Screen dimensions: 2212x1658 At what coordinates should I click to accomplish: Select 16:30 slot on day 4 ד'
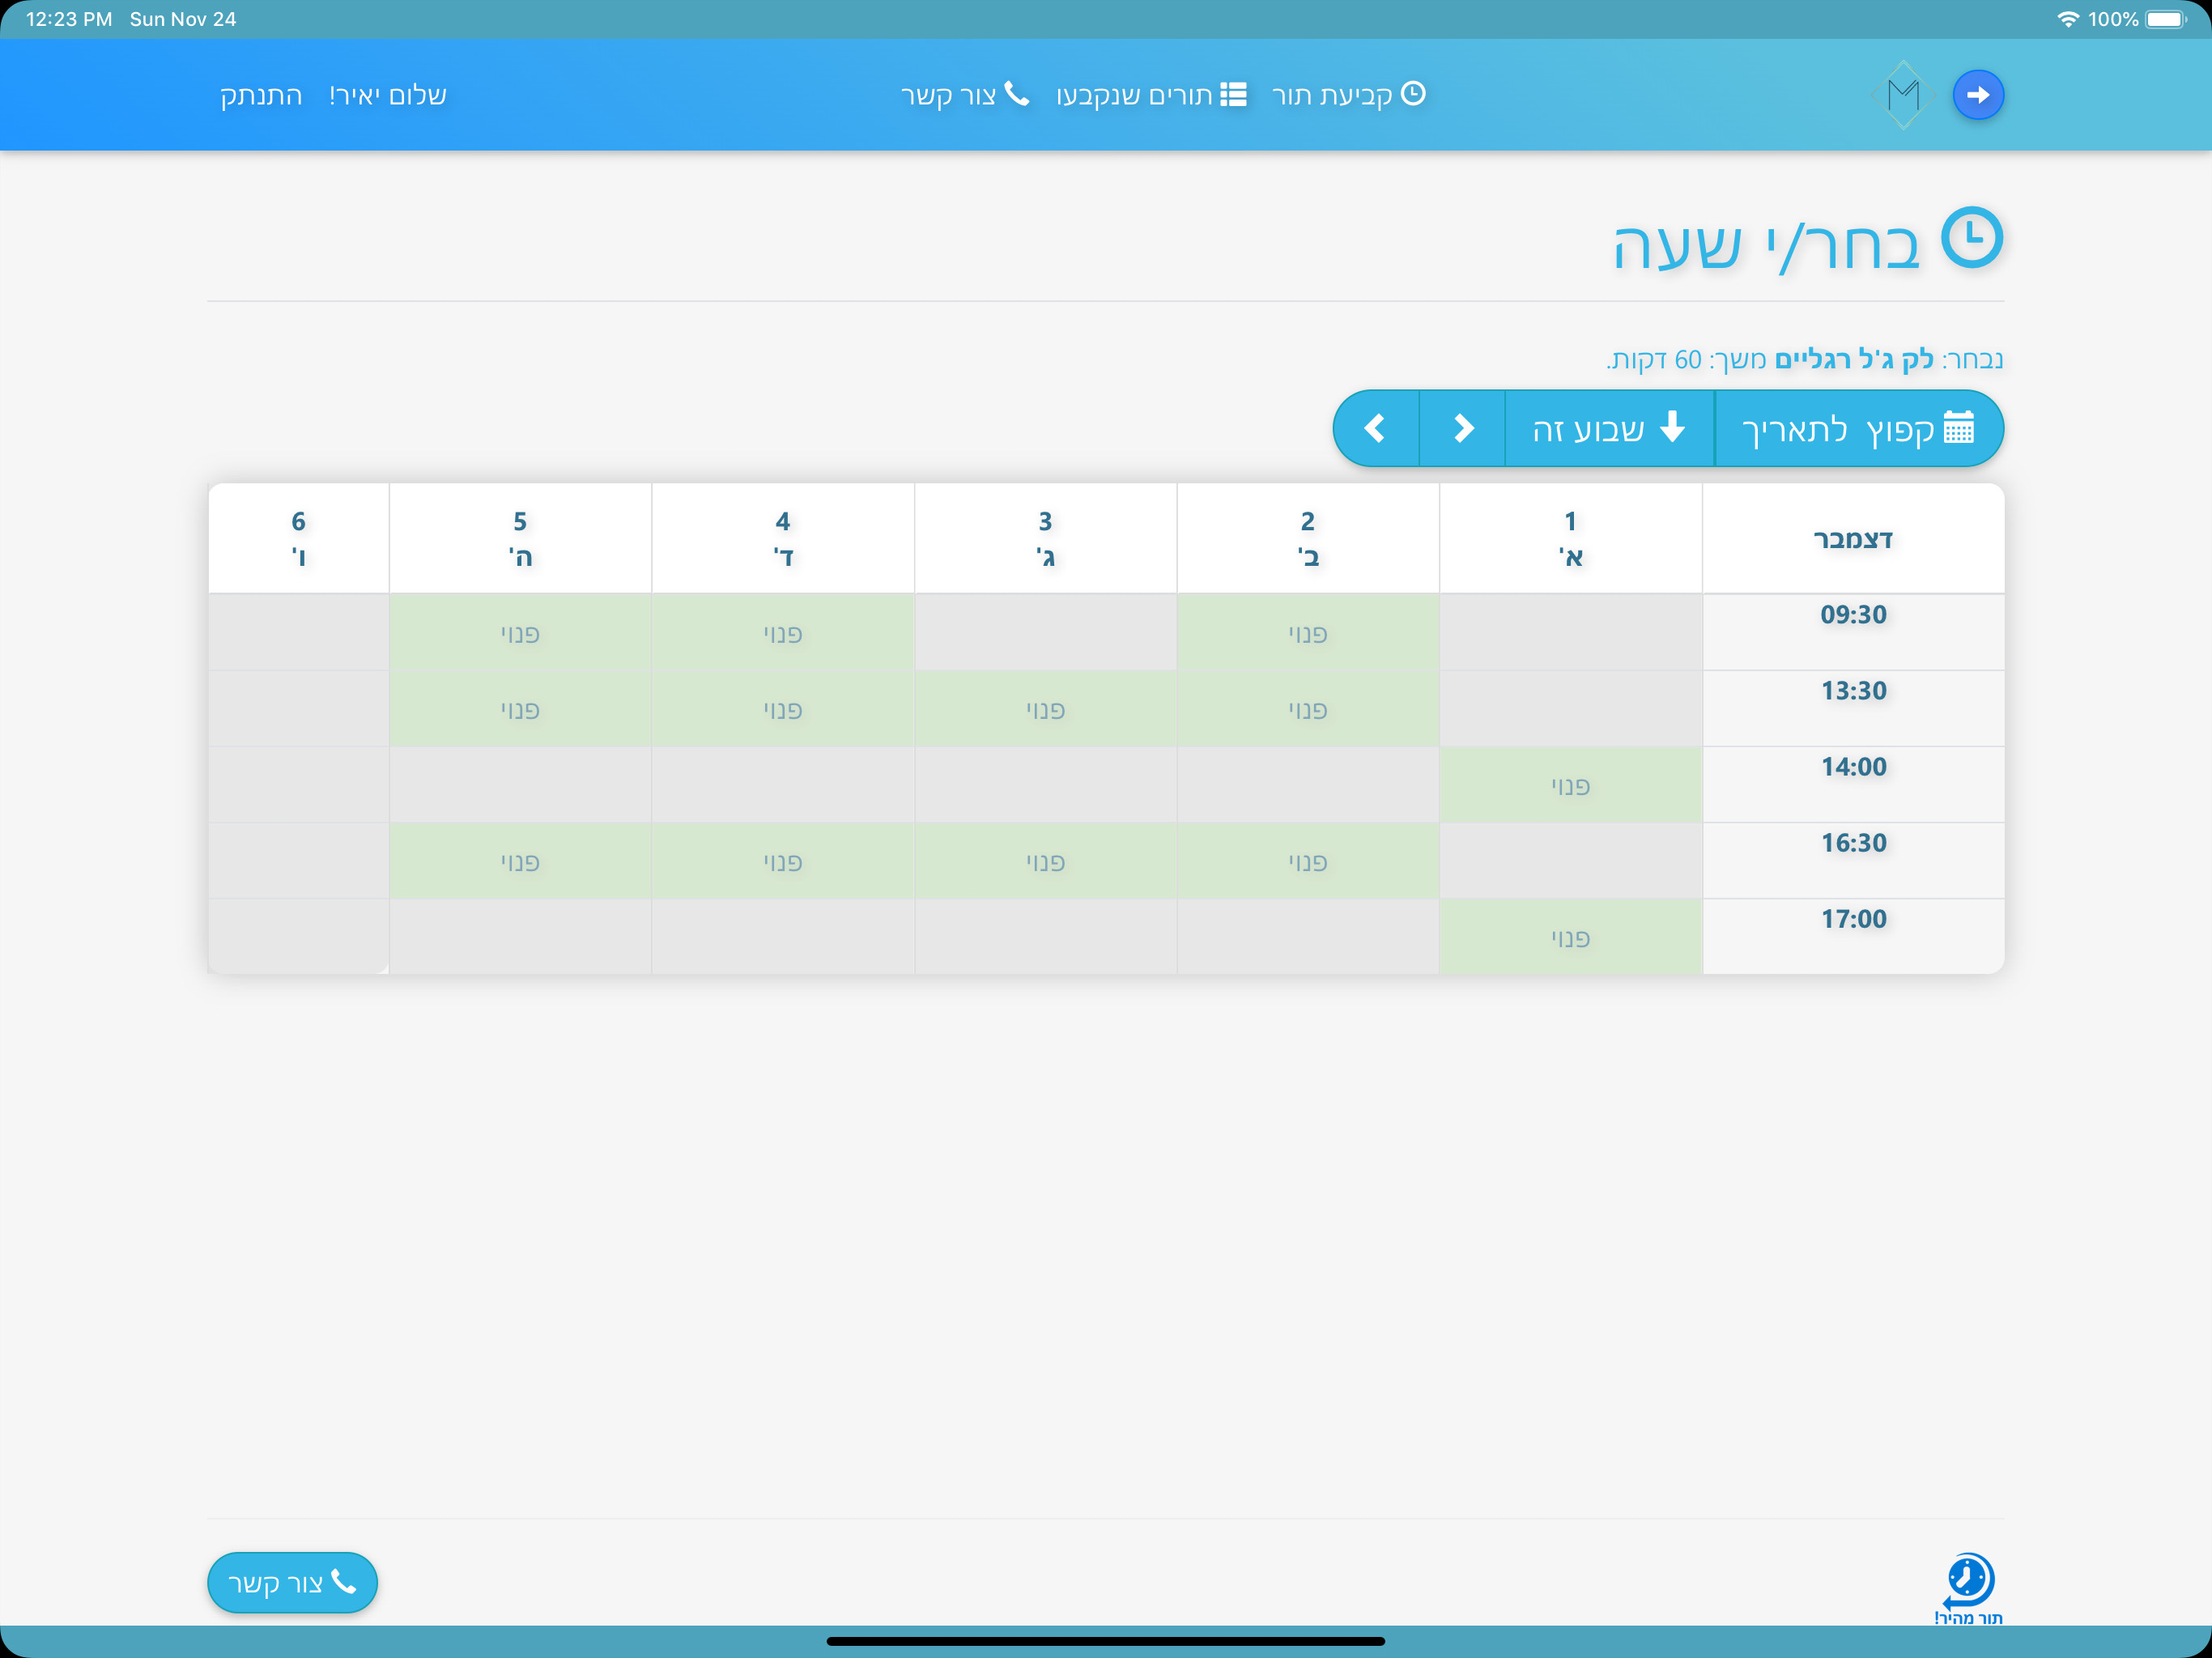point(783,861)
